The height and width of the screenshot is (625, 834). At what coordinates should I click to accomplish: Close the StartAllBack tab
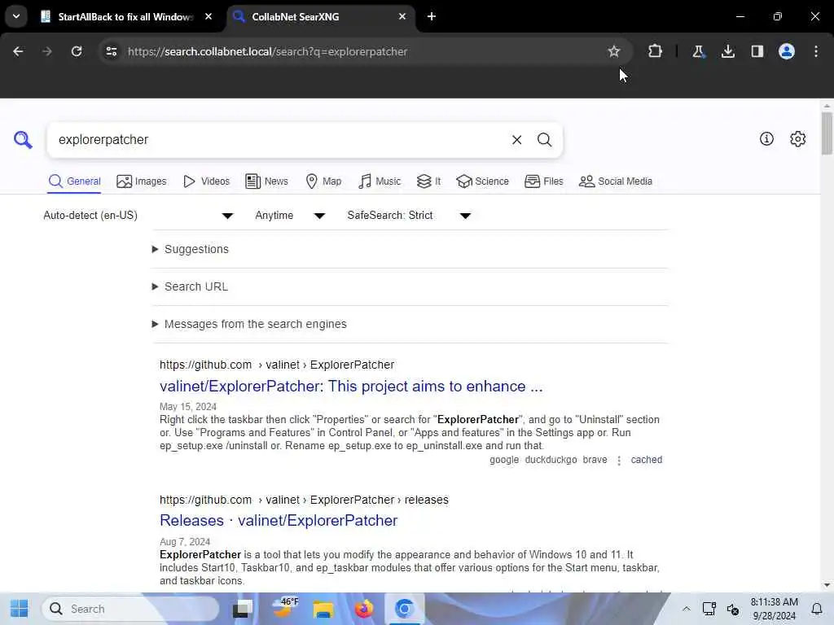pos(208,16)
